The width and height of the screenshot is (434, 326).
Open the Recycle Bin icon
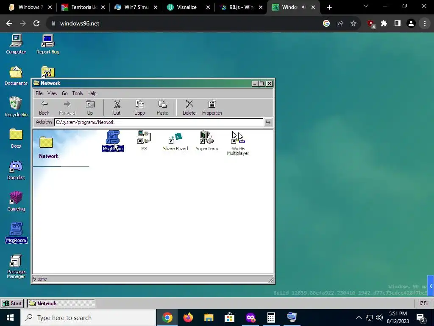tap(16, 107)
